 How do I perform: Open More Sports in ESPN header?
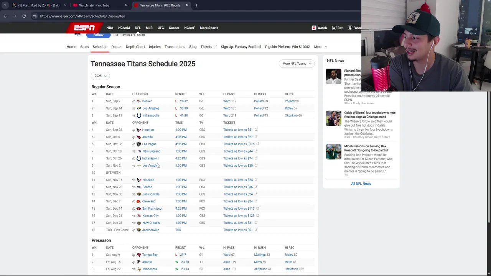pyautogui.click(x=209, y=28)
